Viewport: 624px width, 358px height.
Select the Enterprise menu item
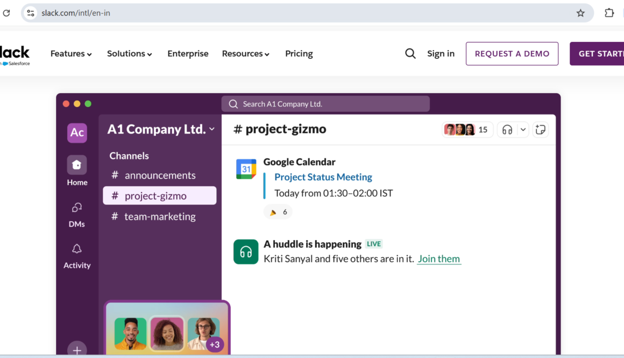(x=188, y=53)
